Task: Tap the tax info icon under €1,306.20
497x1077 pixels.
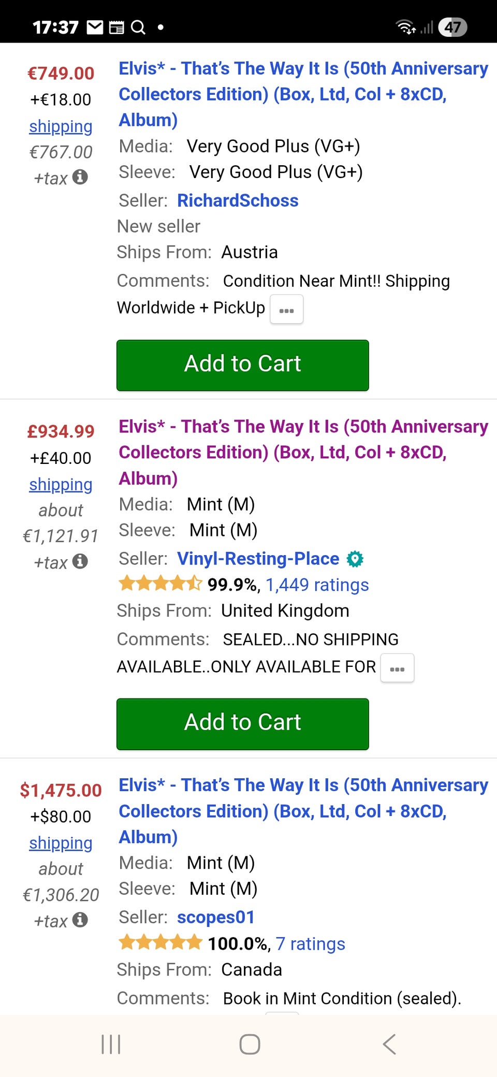Action: pyautogui.click(x=80, y=920)
